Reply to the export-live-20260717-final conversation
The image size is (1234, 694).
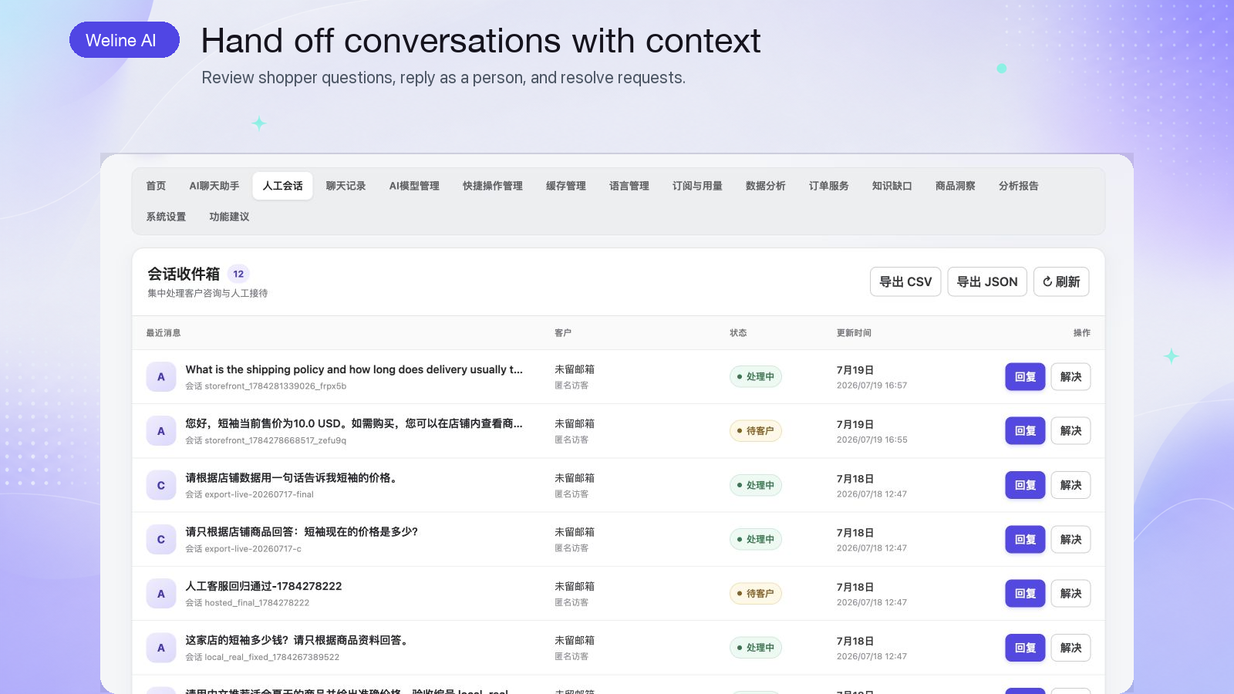[1025, 485]
